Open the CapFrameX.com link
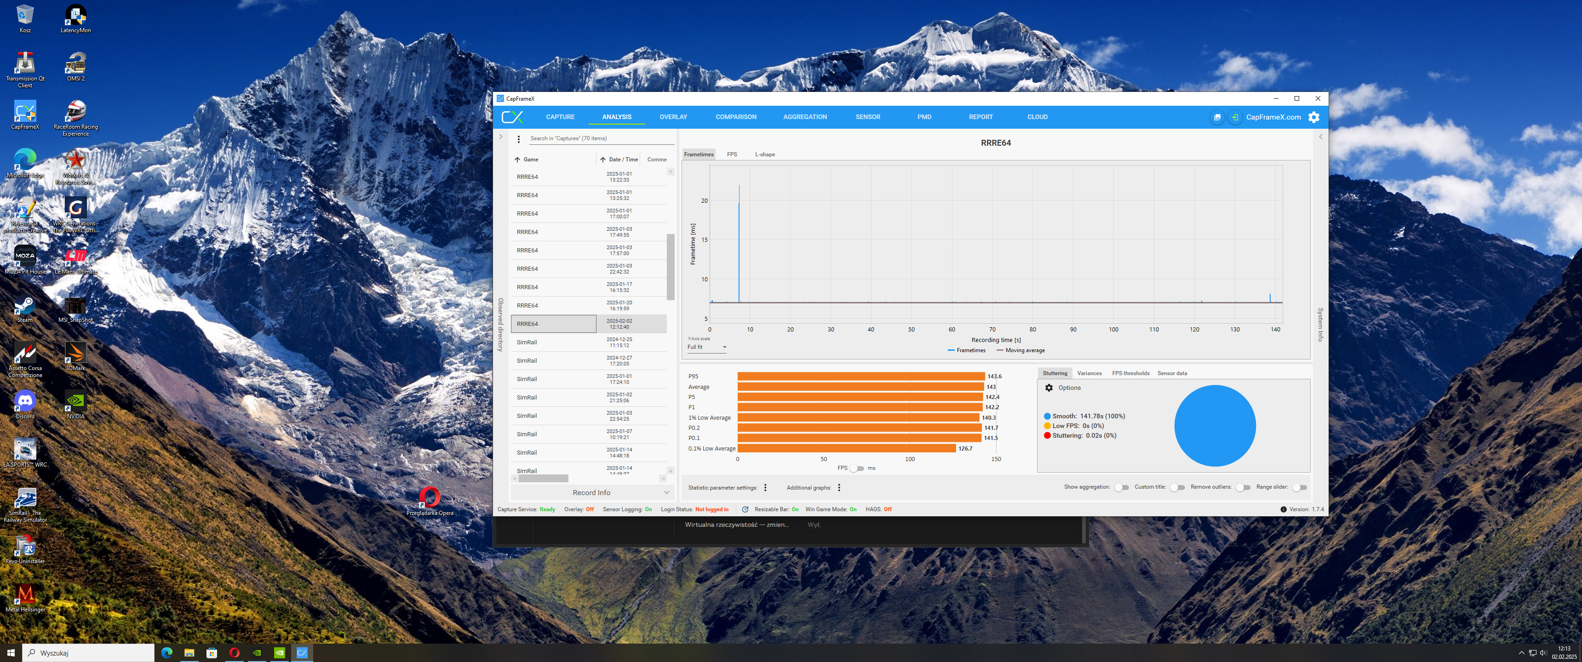The height and width of the screenshot is (662, 1582). [1273, 117]
